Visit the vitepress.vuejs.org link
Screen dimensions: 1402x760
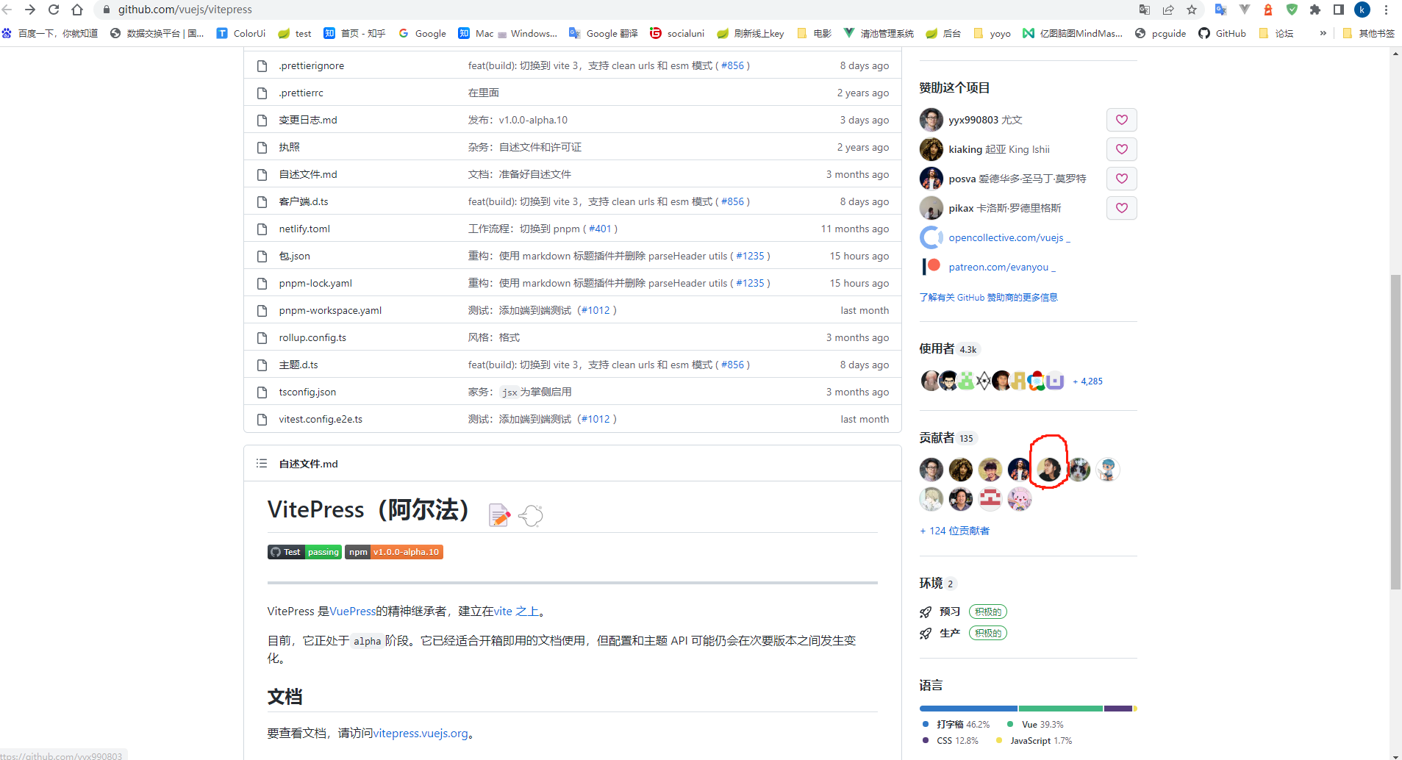click(x=421, y=733)
